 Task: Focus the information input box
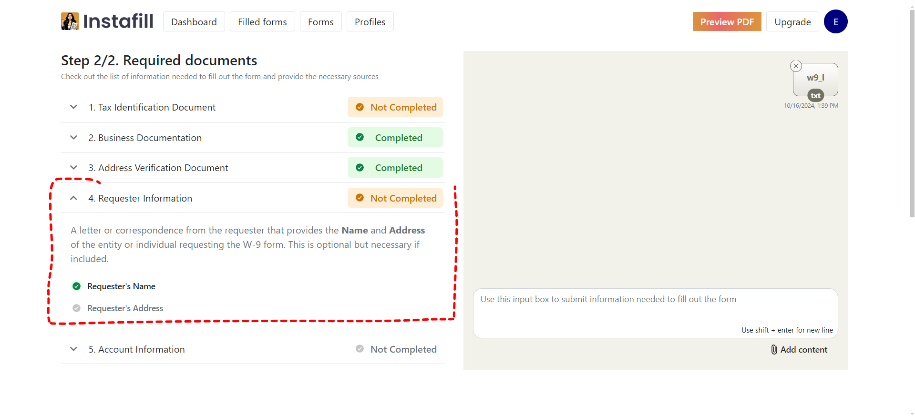coord(656,313)
